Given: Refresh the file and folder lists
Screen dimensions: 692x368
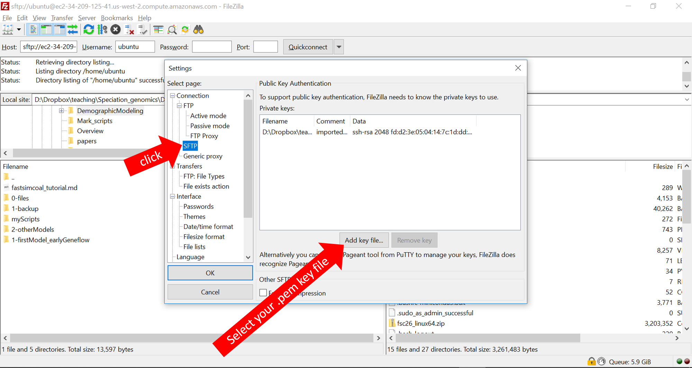Looking at the screenshot, I should click(x=89, y=30).
